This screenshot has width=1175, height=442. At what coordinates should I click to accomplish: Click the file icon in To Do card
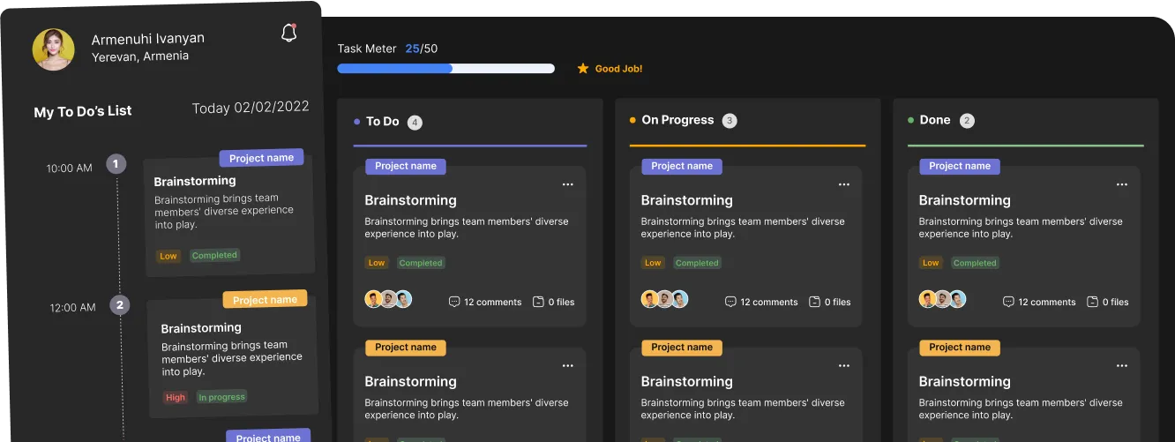pos(538,302)
